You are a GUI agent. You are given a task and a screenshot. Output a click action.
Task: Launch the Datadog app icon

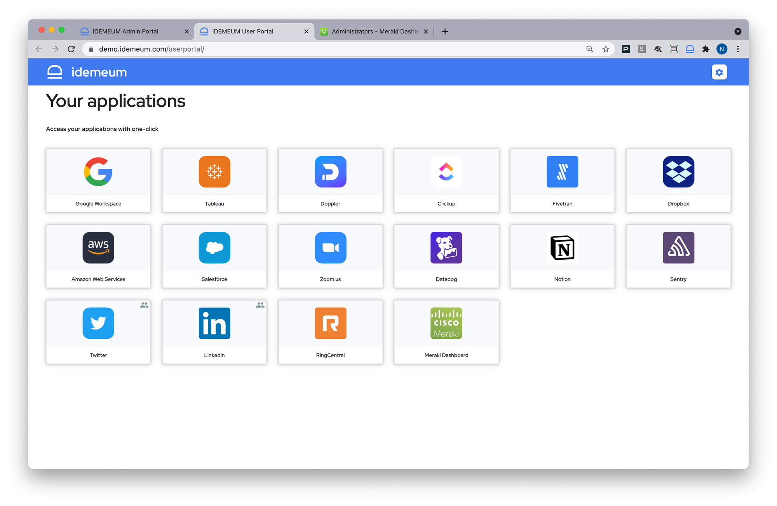click(446, 248)
